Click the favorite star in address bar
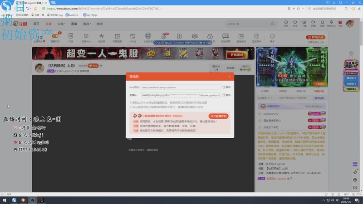The image size is (363, 204). 299,9
